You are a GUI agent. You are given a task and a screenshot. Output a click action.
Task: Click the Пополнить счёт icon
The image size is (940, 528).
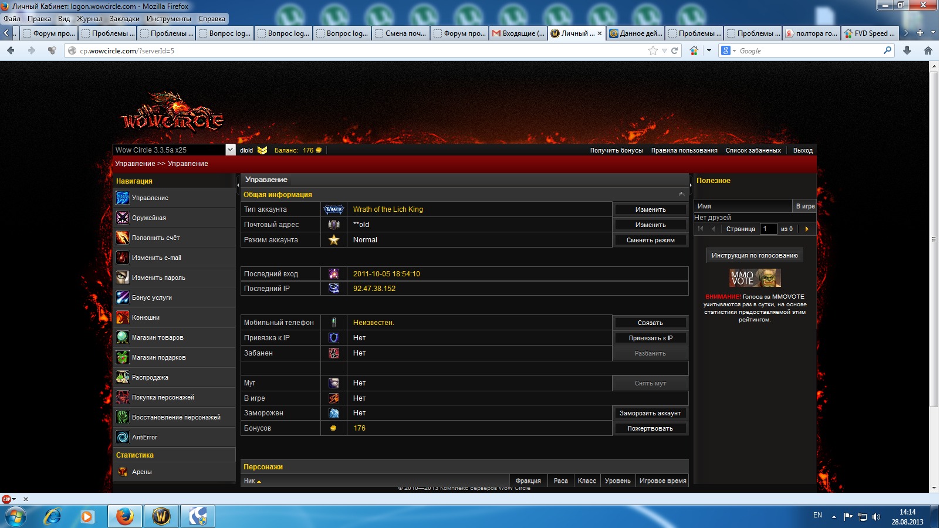[x=122, y=238]
